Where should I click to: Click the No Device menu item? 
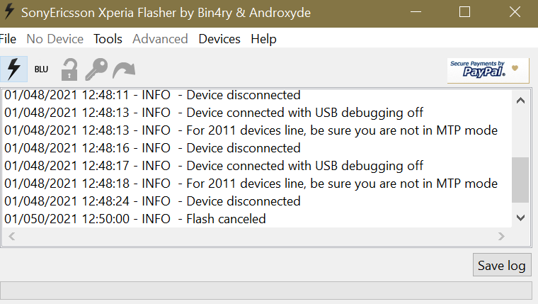pos(55,39)
